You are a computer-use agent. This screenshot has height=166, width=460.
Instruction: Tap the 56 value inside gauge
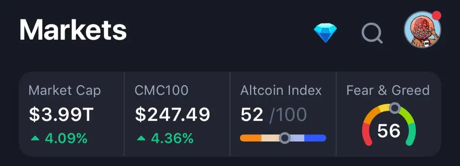click(389, 130)
